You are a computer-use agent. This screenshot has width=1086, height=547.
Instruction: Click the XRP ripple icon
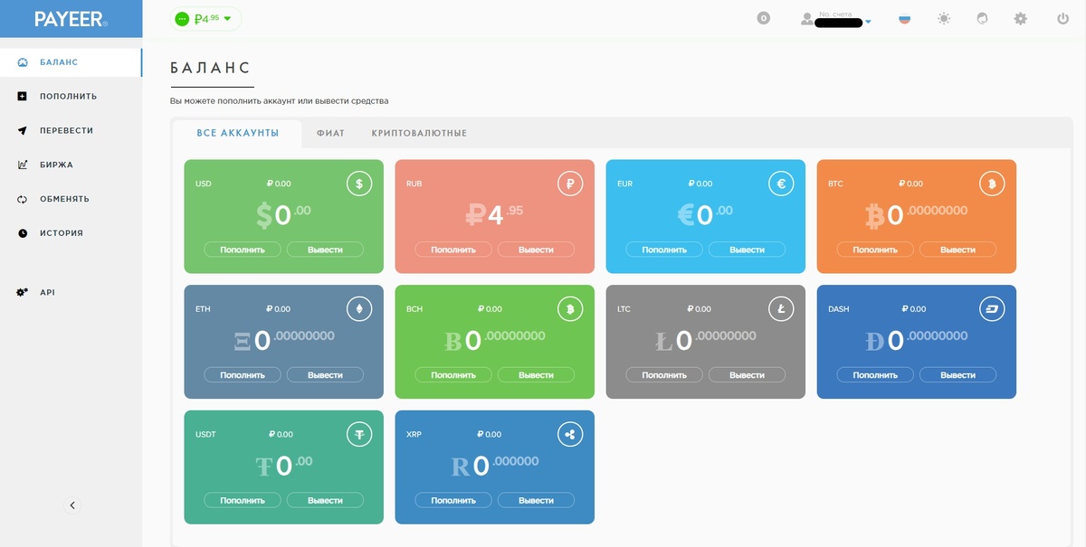point(570,435)
